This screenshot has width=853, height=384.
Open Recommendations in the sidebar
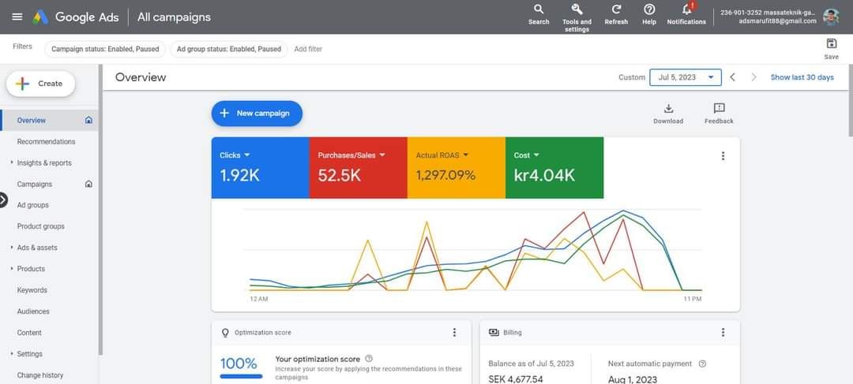pyautogui.click(x=47, y=141)
